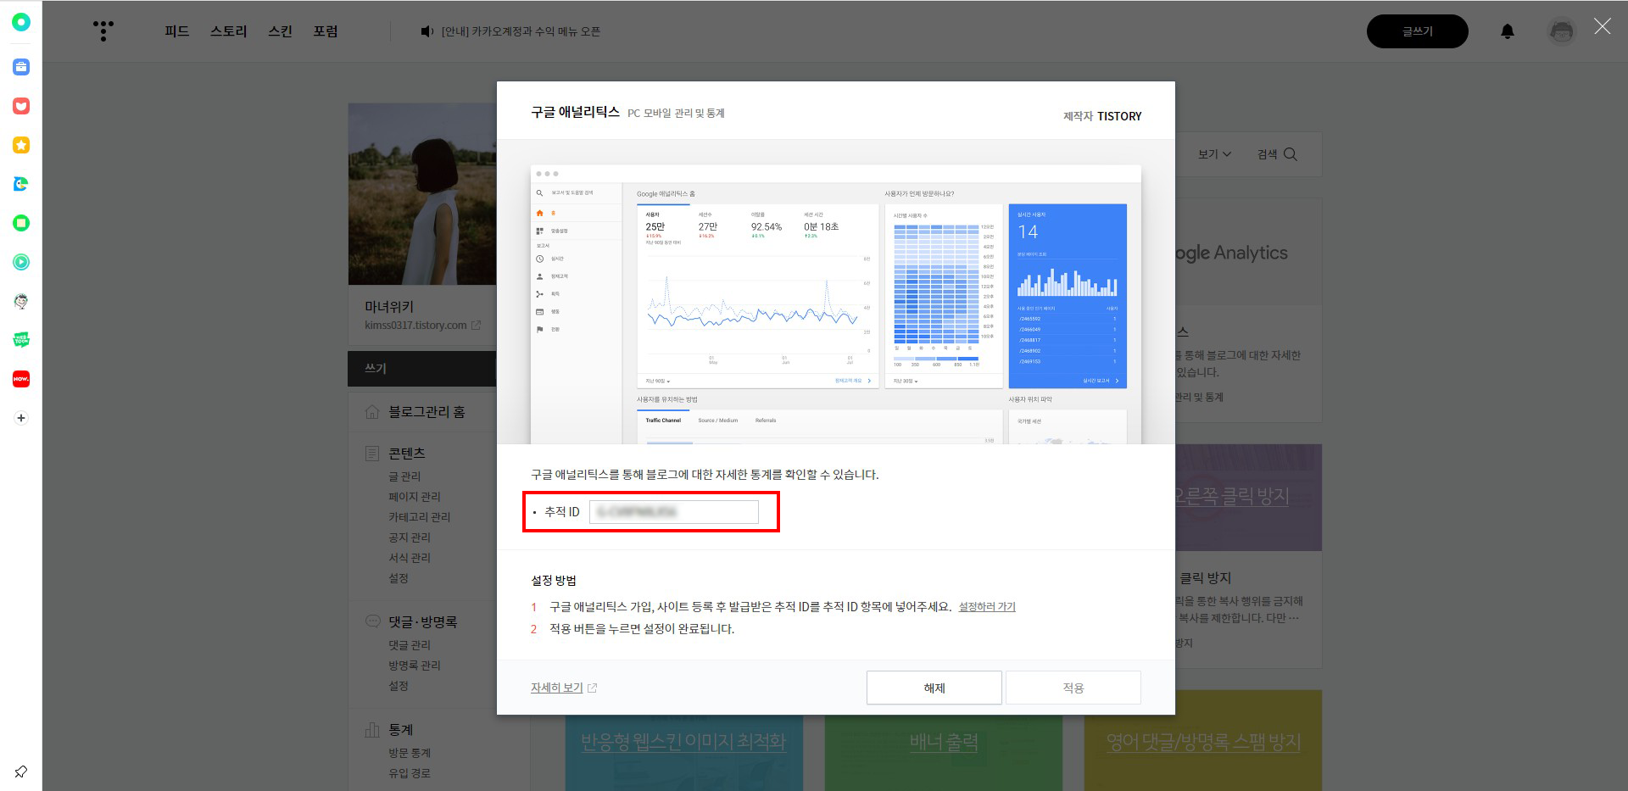This screenshot has width=1628, height=791.
Task: Open the Tistory logo dots menu
Action: click(103, 31)
